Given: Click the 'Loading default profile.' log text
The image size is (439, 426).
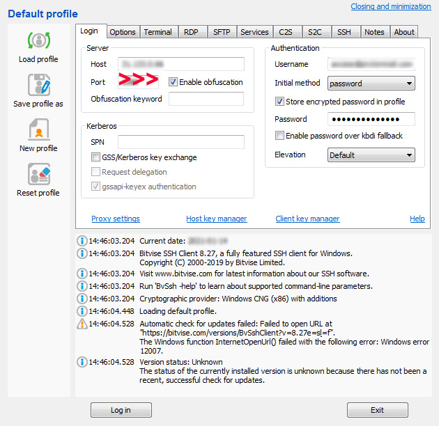Looking at the screenshot, I should click(178, 311).
